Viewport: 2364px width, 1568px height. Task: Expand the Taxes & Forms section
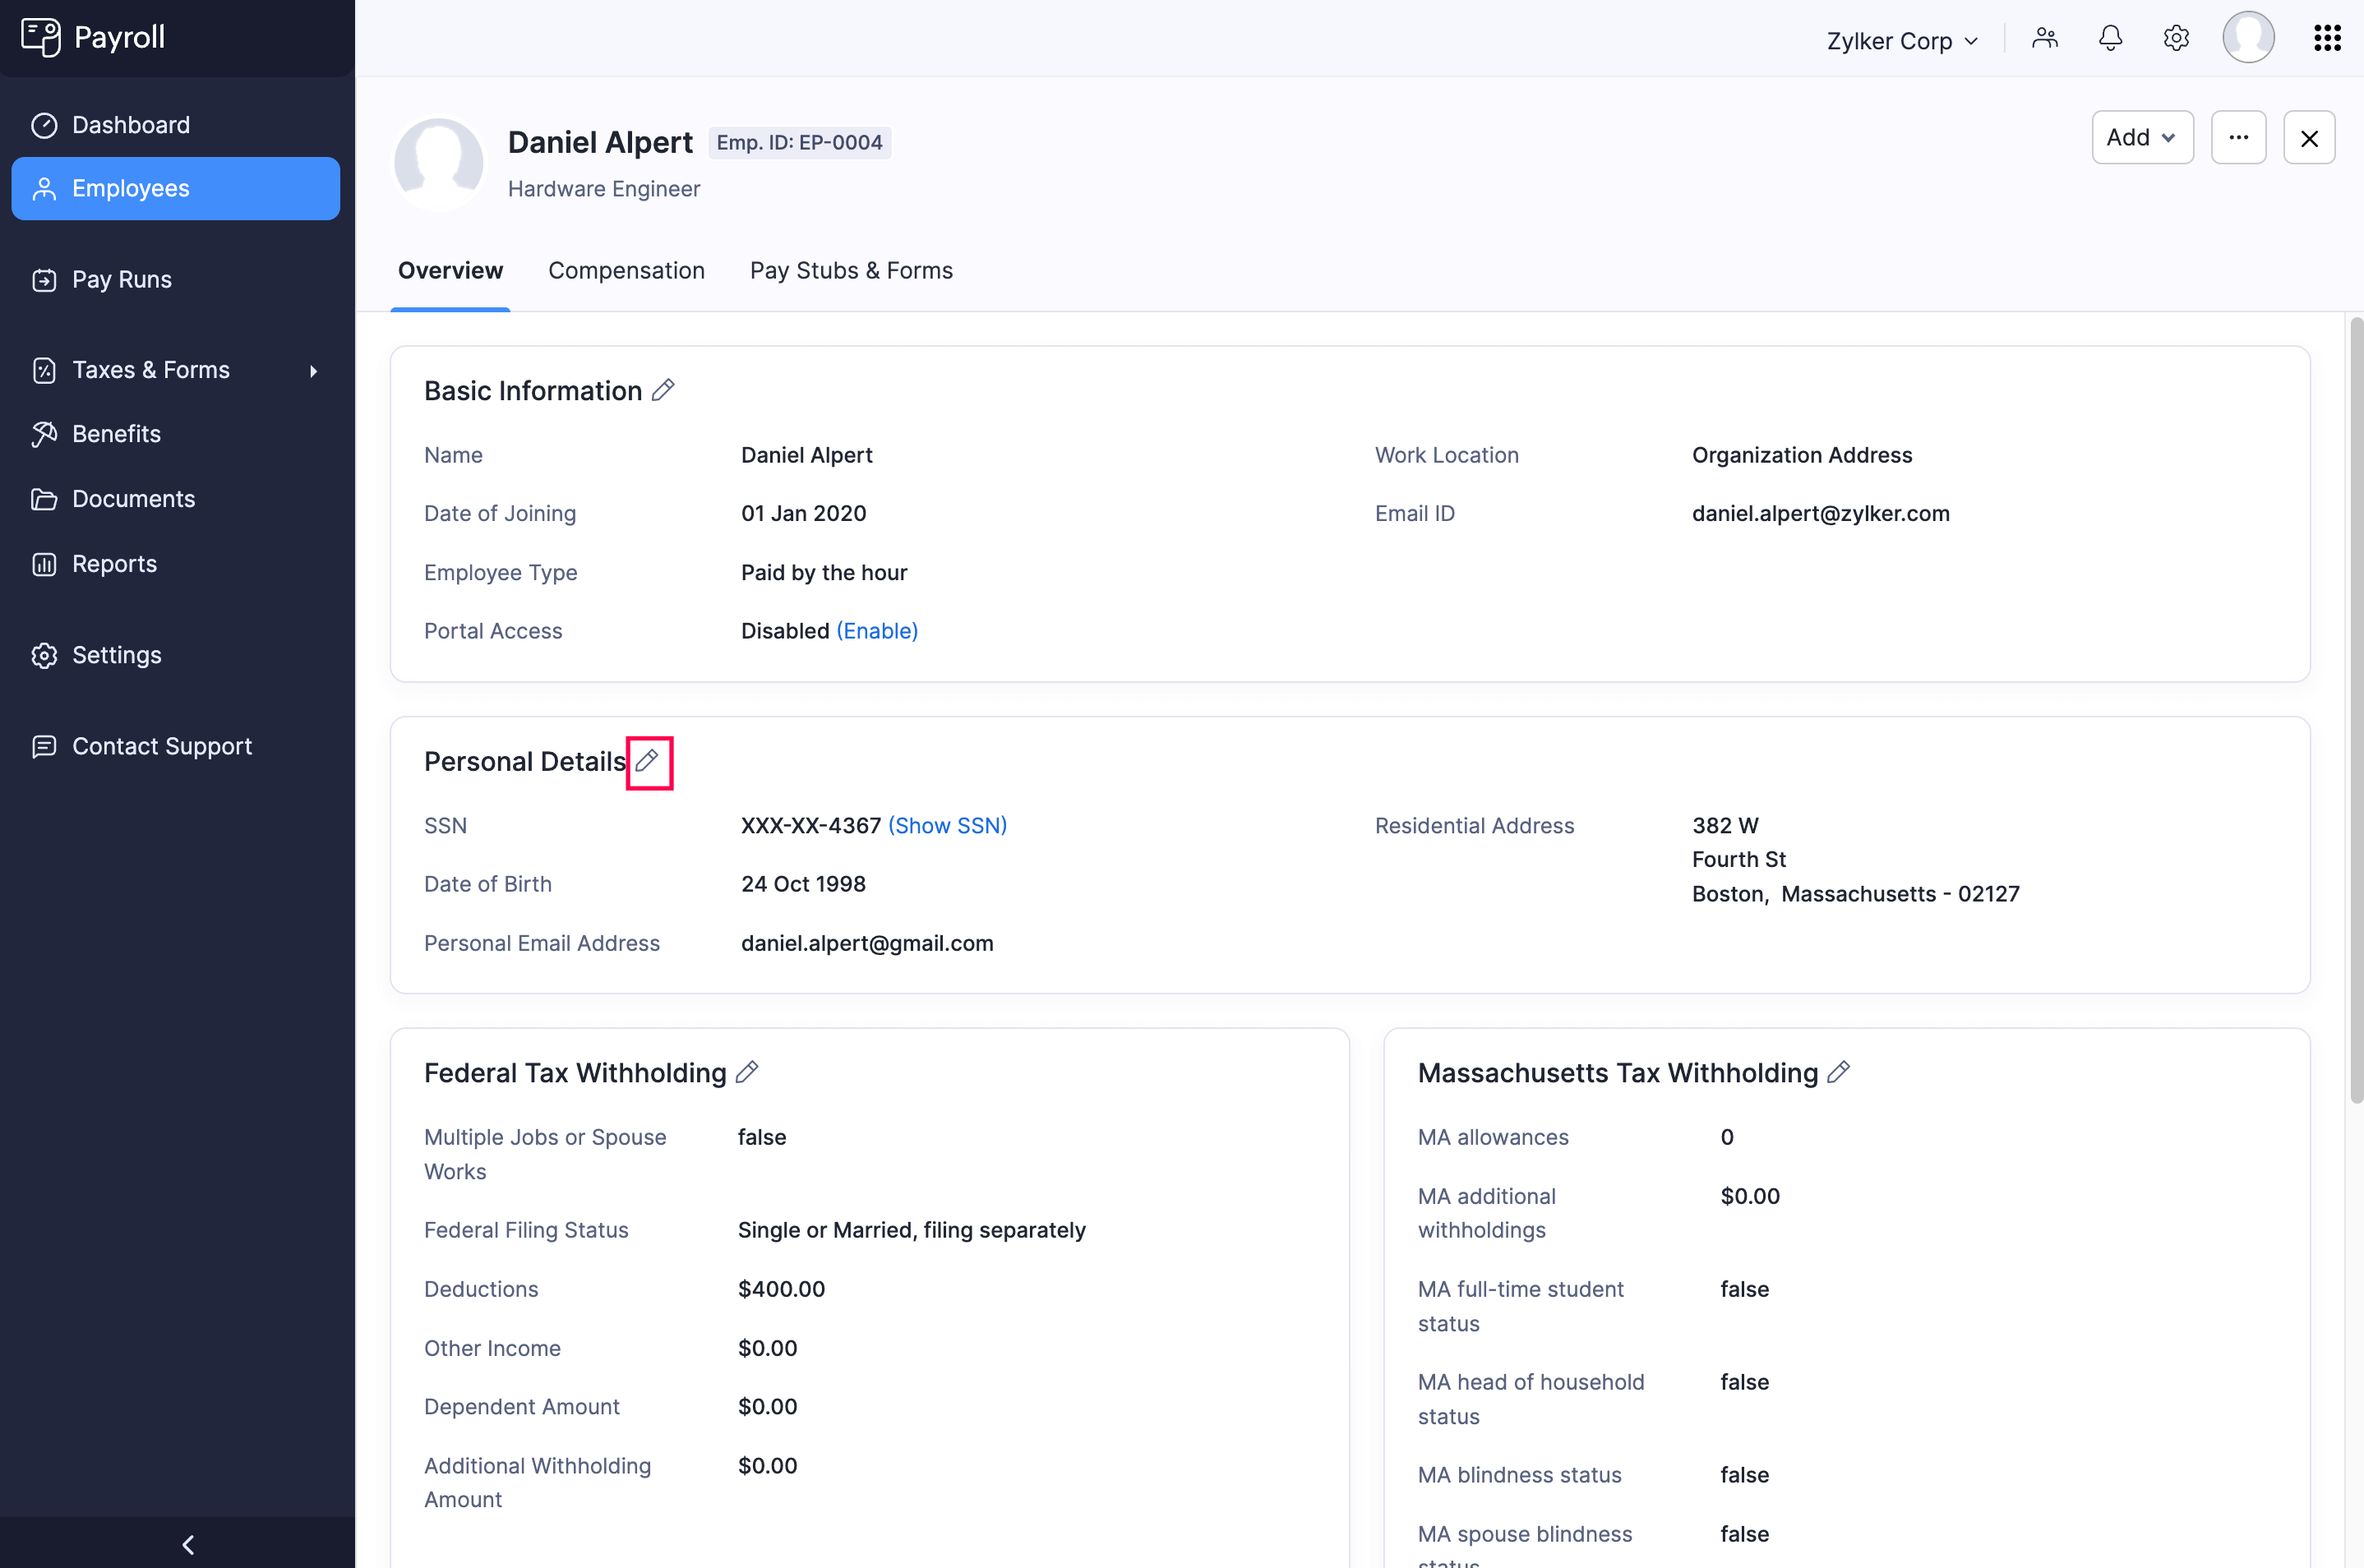click(x=151, y=369)
